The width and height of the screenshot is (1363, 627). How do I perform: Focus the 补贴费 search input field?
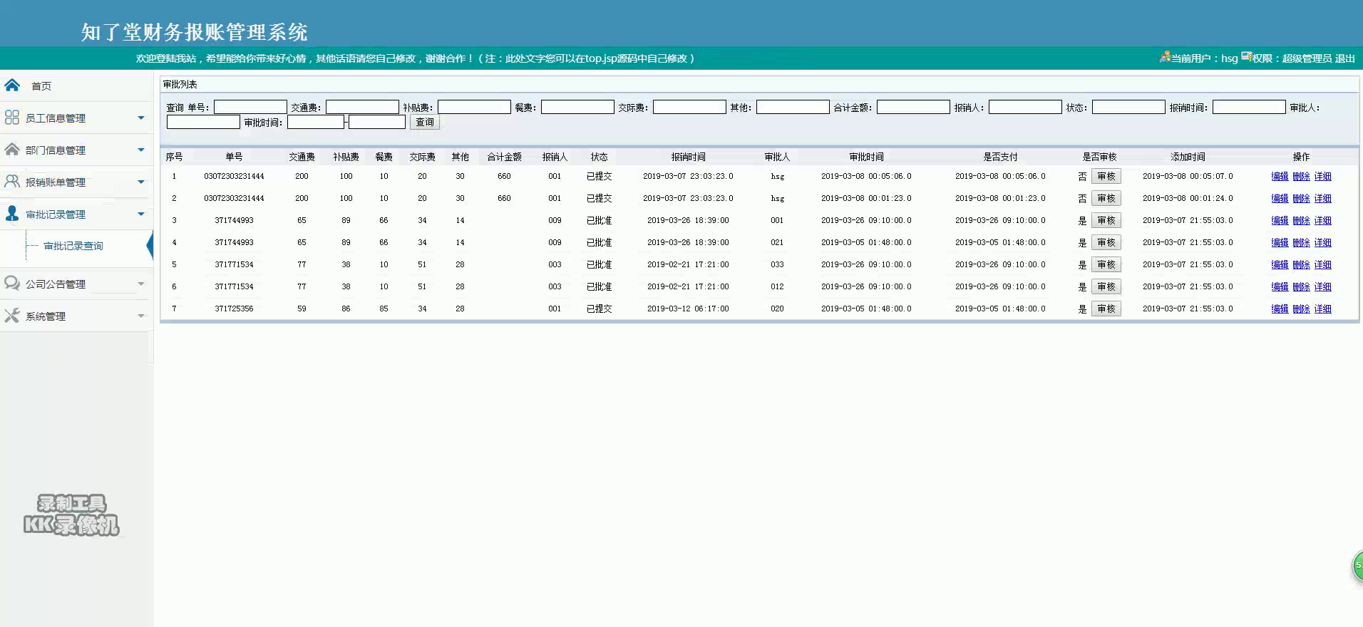(474, 107)
